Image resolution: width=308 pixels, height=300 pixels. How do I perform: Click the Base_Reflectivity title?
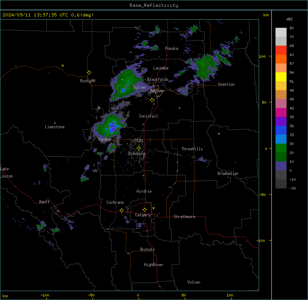[x=154, y=5]
